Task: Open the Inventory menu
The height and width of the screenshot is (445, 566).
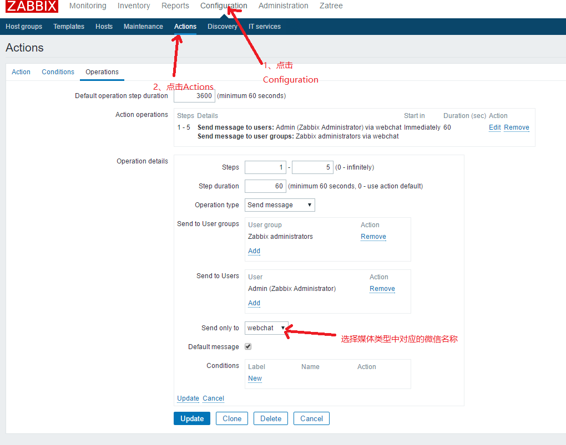Action: [134, 6]
